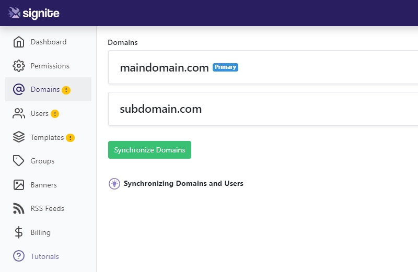Screen dimensions: 418x272
Task: Select the subdomain.com domain card
Action: pyautogui.click(x=263, y=109)
